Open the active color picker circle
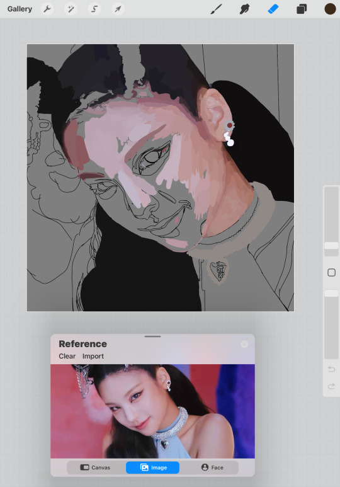The height and width of the screenshot is (487, 340). coord(330,9)
